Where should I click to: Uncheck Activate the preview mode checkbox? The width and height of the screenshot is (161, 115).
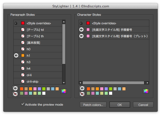pyautogui.click(x=22, y=104)
